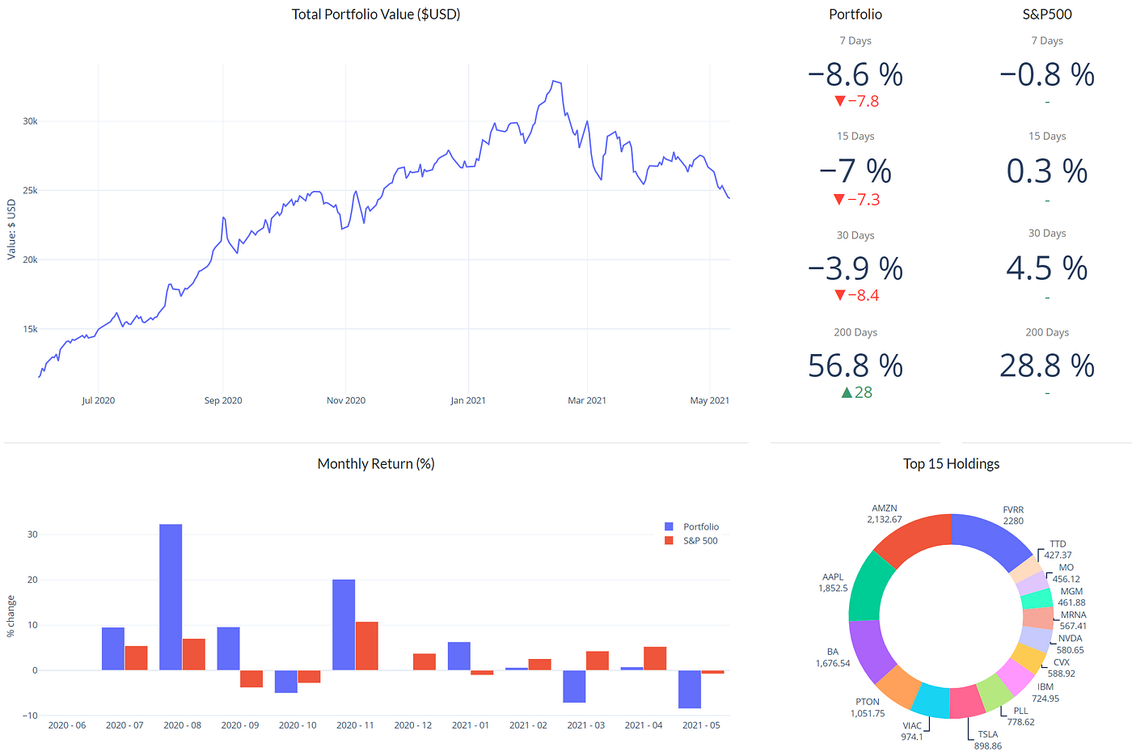This screenshot has height=756, width=1132.
Task: Toggle the Portfolio legend entry
Action: pos(691,526)
